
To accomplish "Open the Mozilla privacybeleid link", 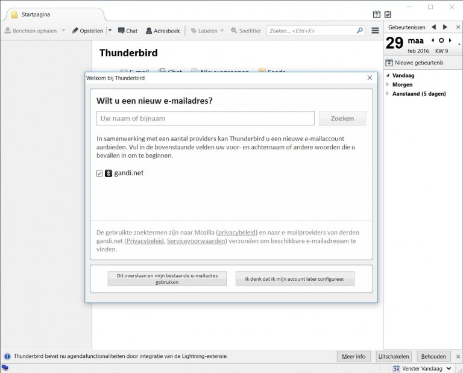I will 237,233.
